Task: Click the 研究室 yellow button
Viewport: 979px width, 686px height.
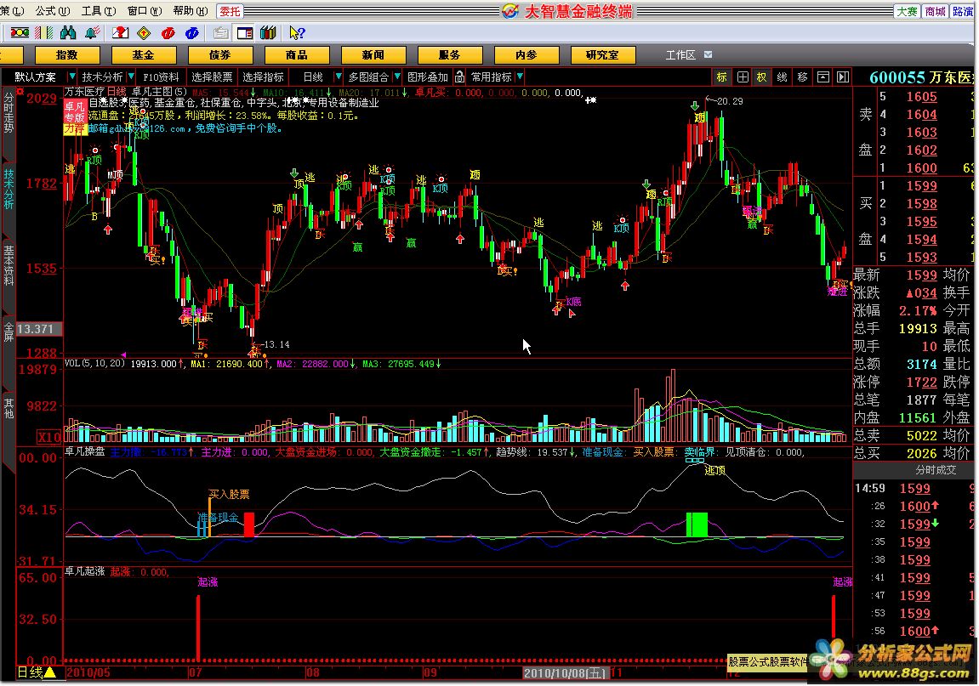Action: (x=603, y=55)
